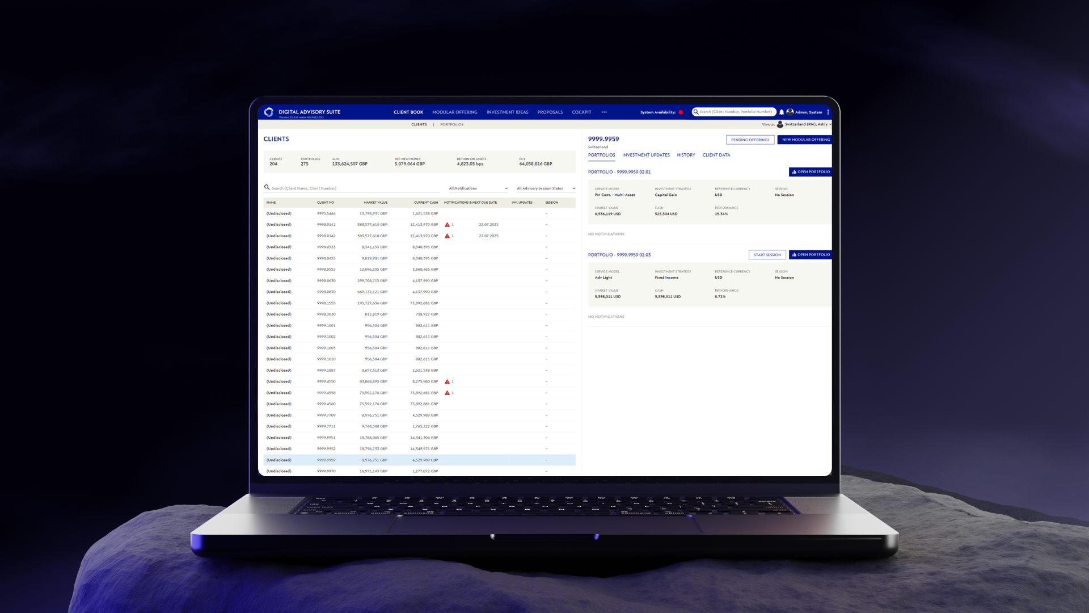Open the Modular Offering menu
This screenshot has width=1089, height=613.
pos(454,112)
